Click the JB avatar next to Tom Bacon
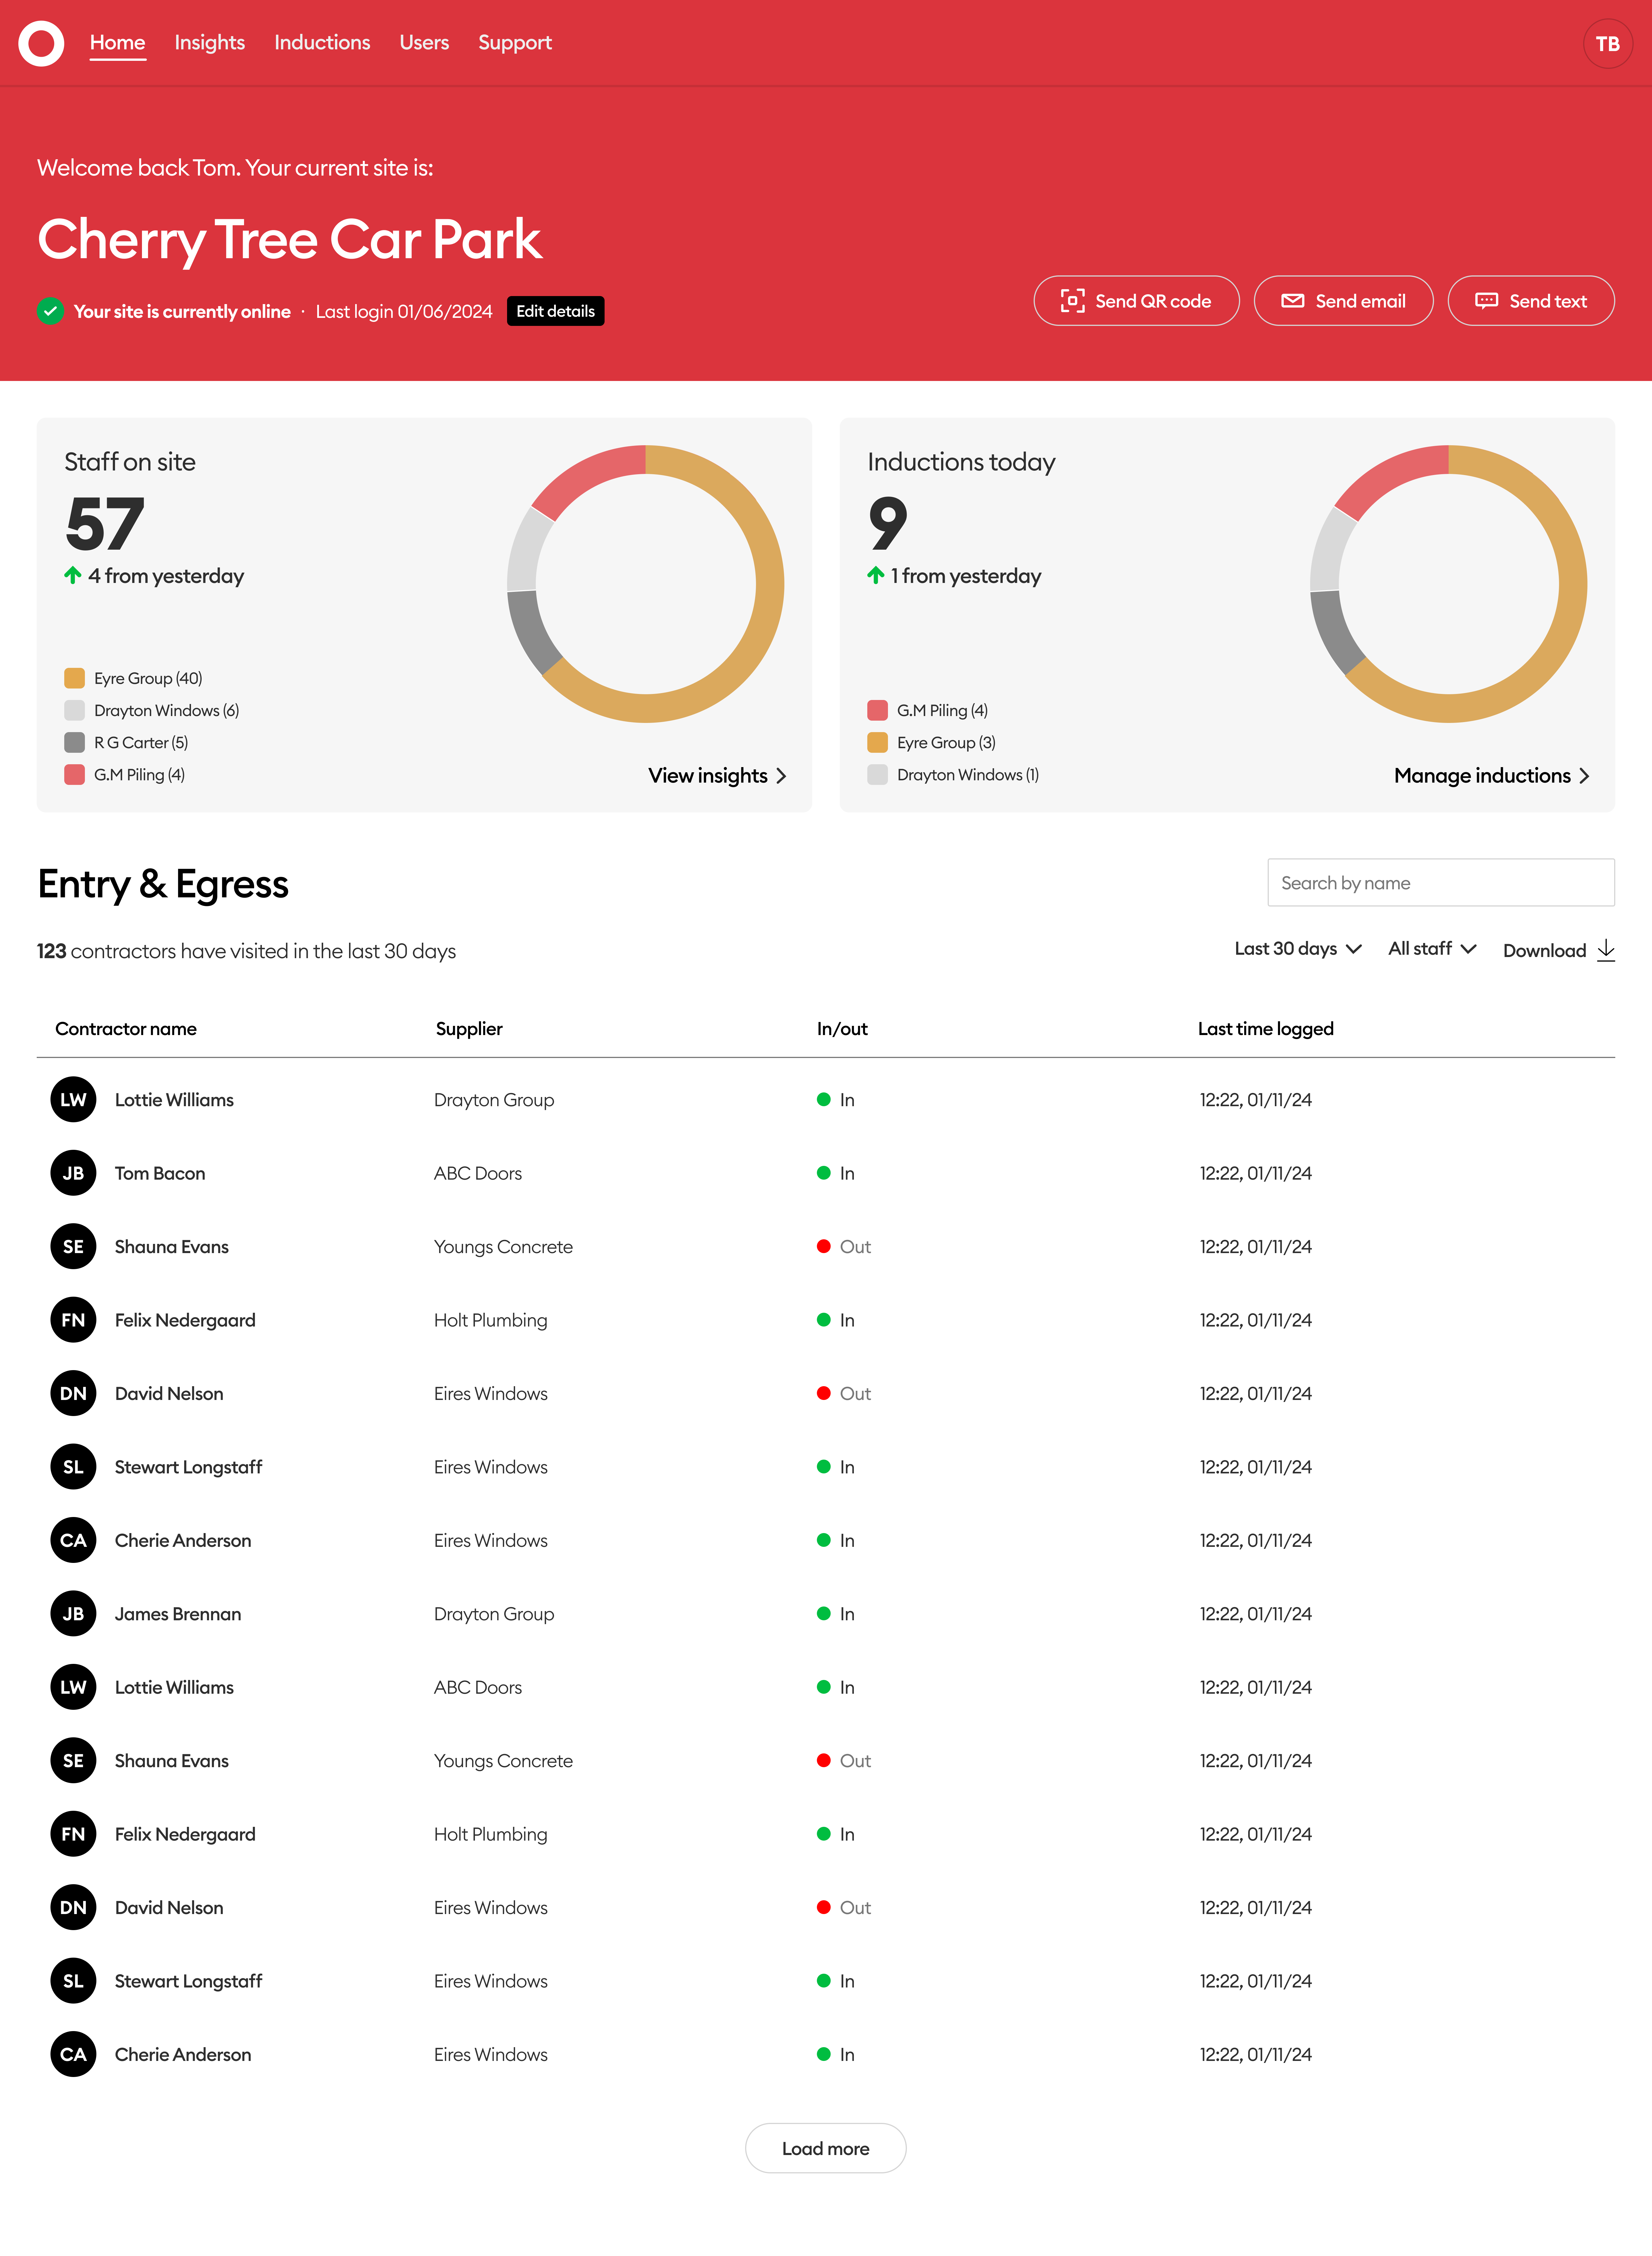 (x=73, y=1173)
